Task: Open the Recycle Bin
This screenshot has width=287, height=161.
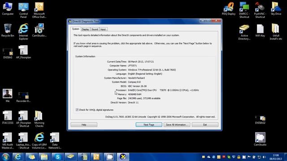Action: (8, 30)
